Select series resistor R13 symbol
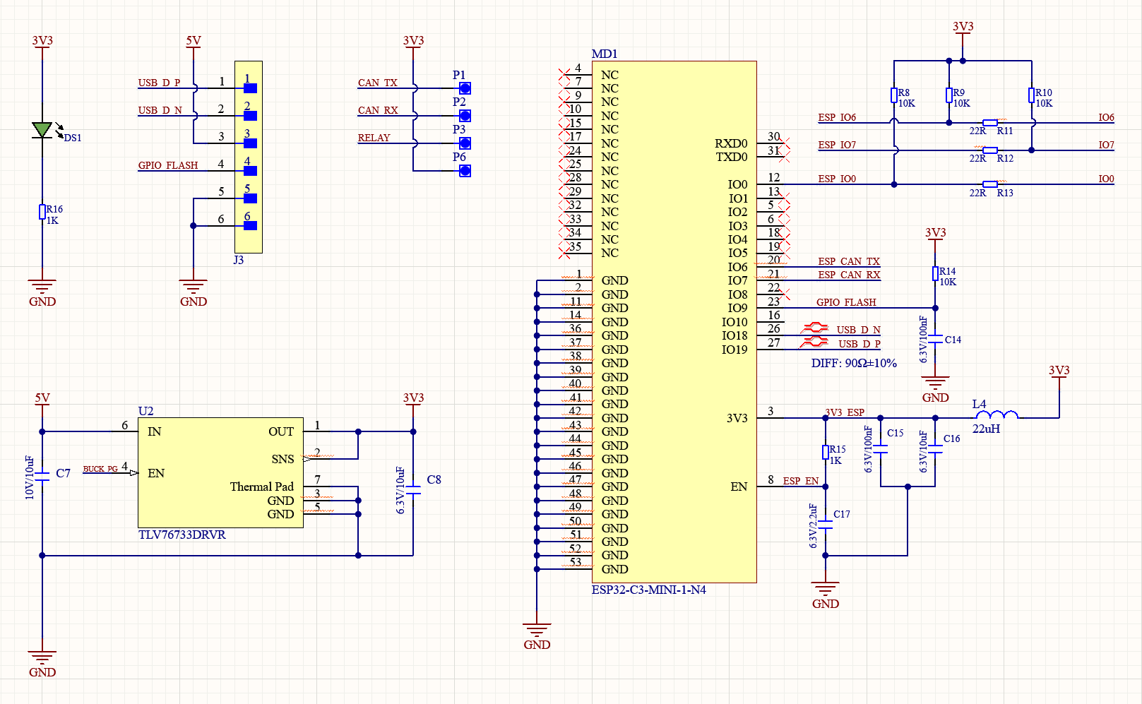This screenshot has width=1142, height=704. tap(990, 184)
